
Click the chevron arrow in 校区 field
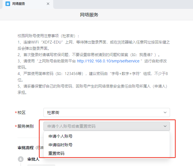coord(165,112)
